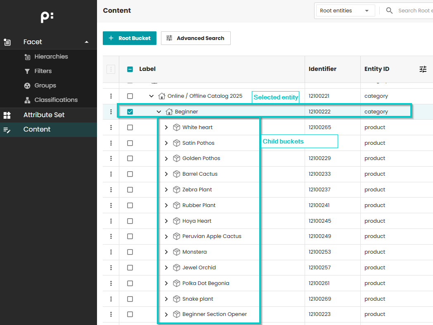The image size is (433, 325).
Task: Click the house icon of Beginner category
Action: [x=169, y=111]
